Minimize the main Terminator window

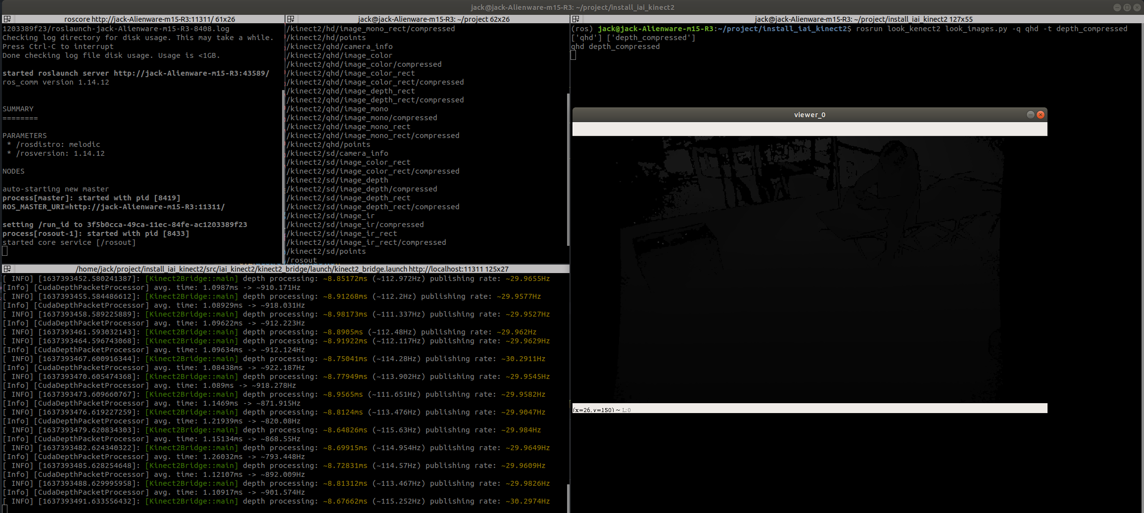click(1117, 7)
